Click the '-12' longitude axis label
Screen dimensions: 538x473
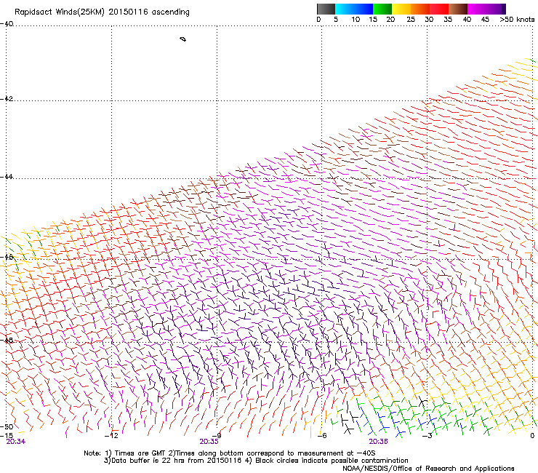point(111,436)
